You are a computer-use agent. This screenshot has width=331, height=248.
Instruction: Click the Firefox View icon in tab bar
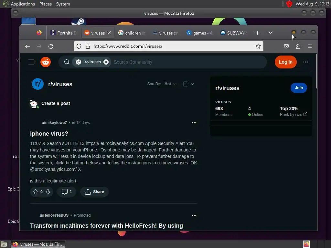tap(39, 33)
